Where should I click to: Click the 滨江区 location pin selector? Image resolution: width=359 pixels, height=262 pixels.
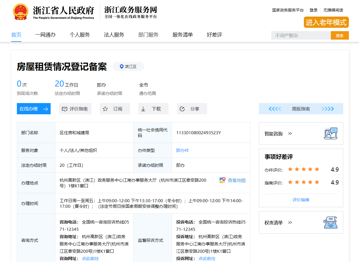coord(128,67)
